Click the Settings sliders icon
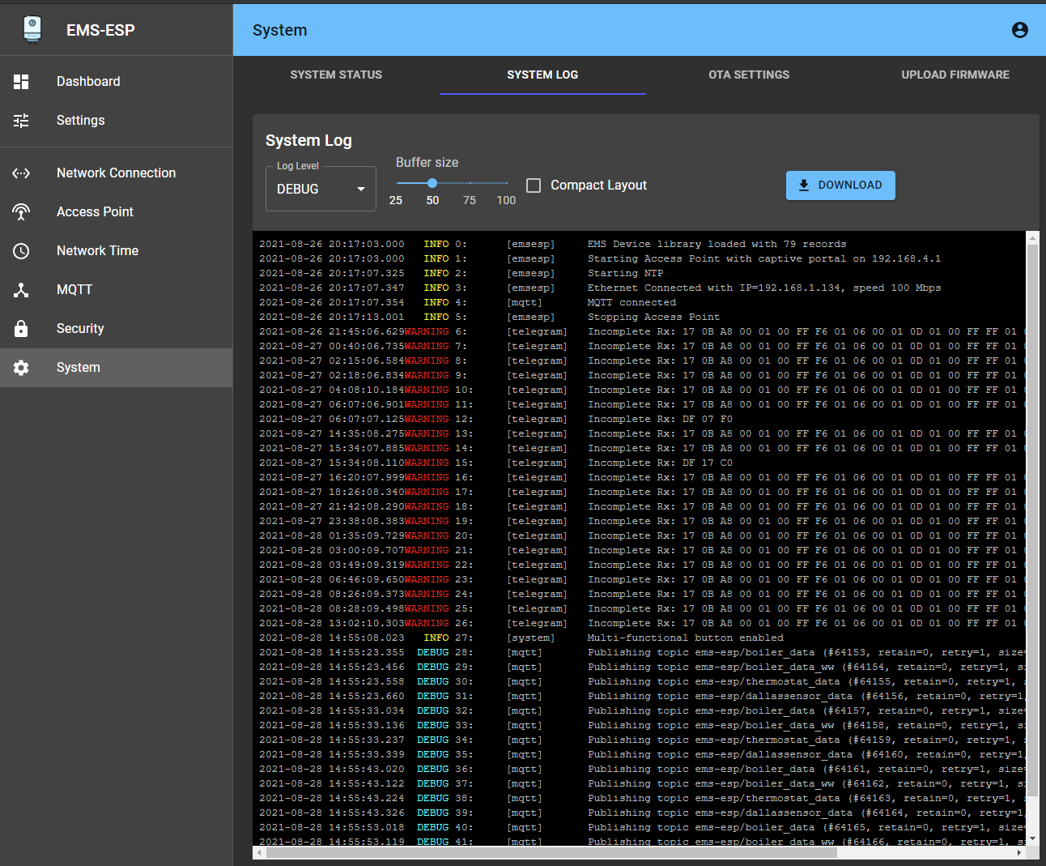The height and width of the screenshot is (866, 1046). click(21, 121)
